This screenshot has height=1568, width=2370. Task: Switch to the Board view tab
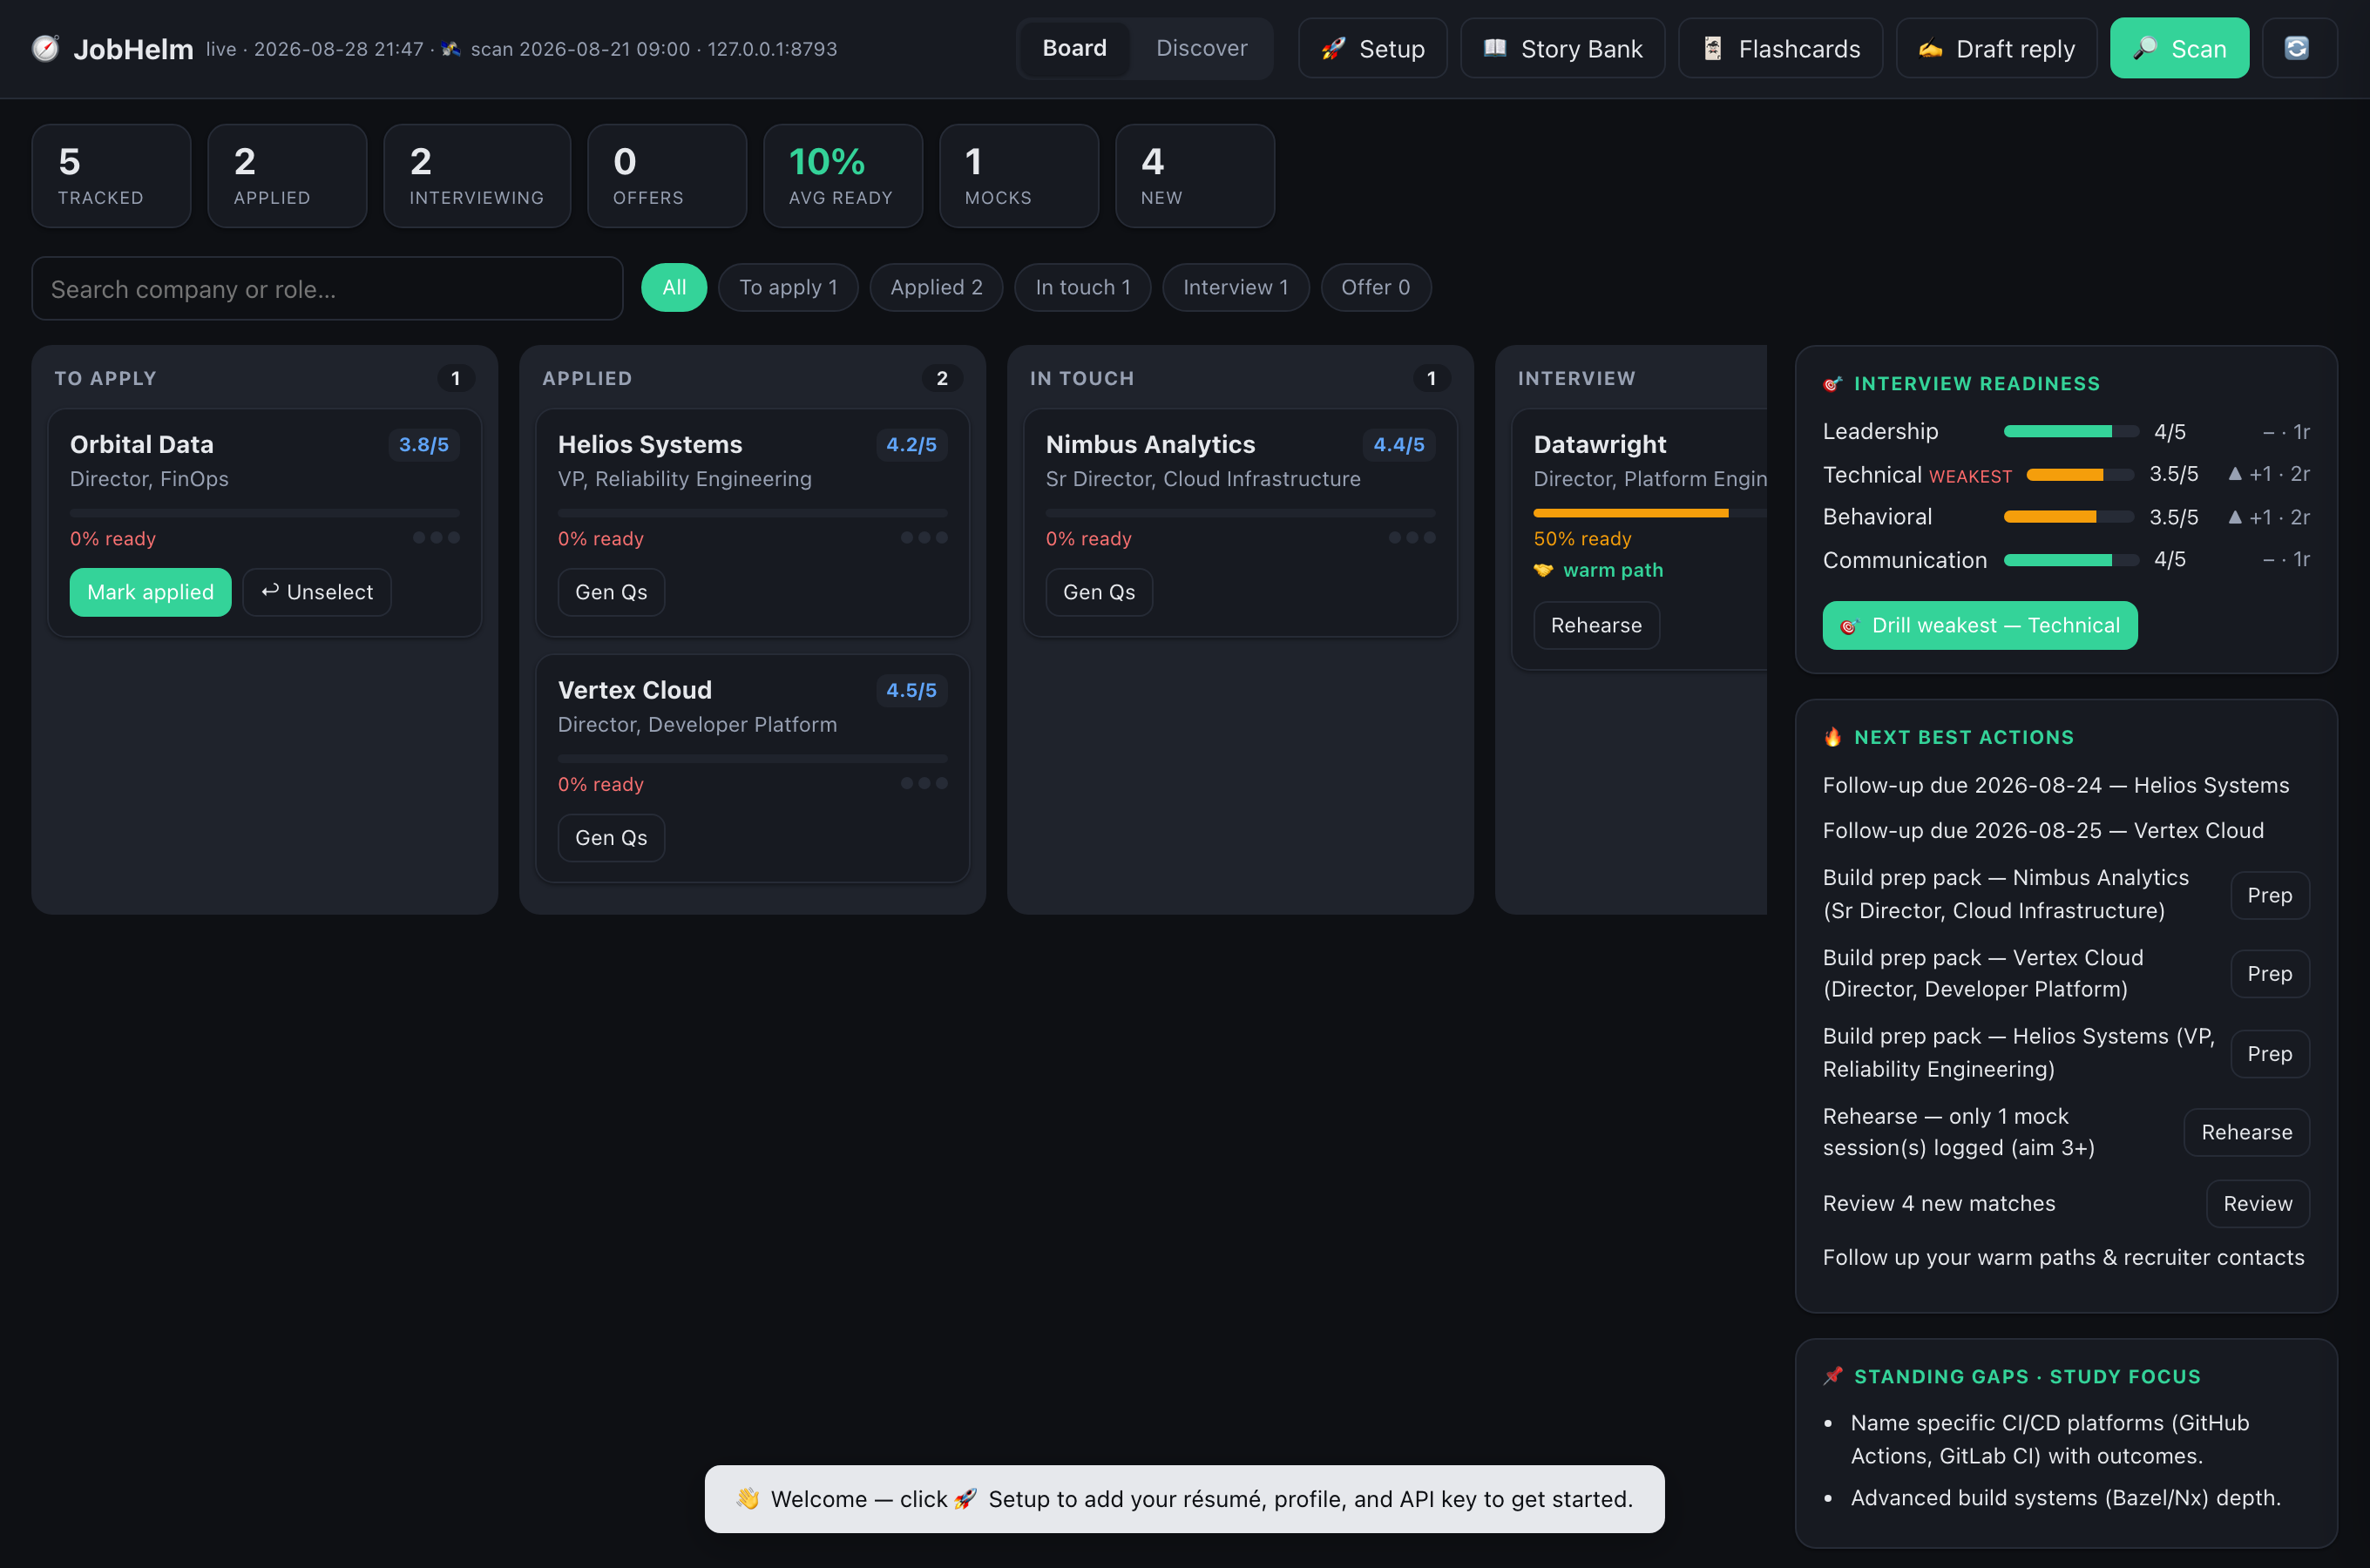point(1074,48)
